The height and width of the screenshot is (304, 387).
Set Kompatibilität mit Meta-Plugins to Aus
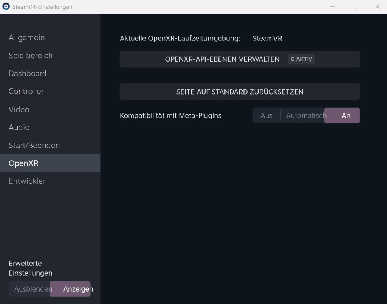click(x=266, y=115)
